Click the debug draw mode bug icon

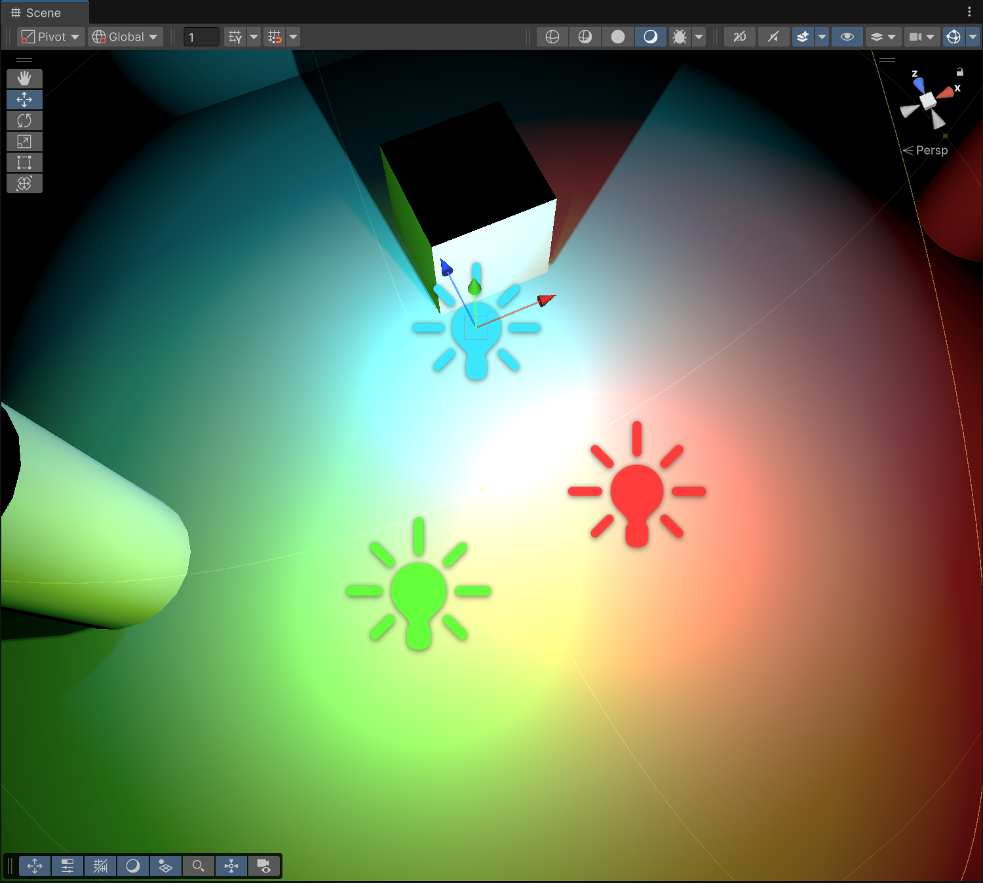680,37
